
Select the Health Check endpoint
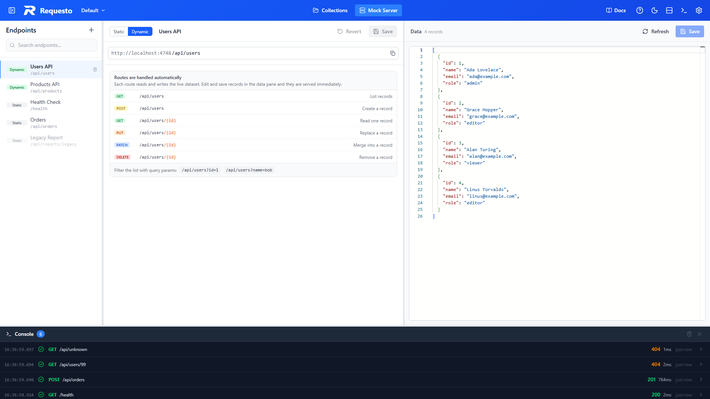point(51,105)
